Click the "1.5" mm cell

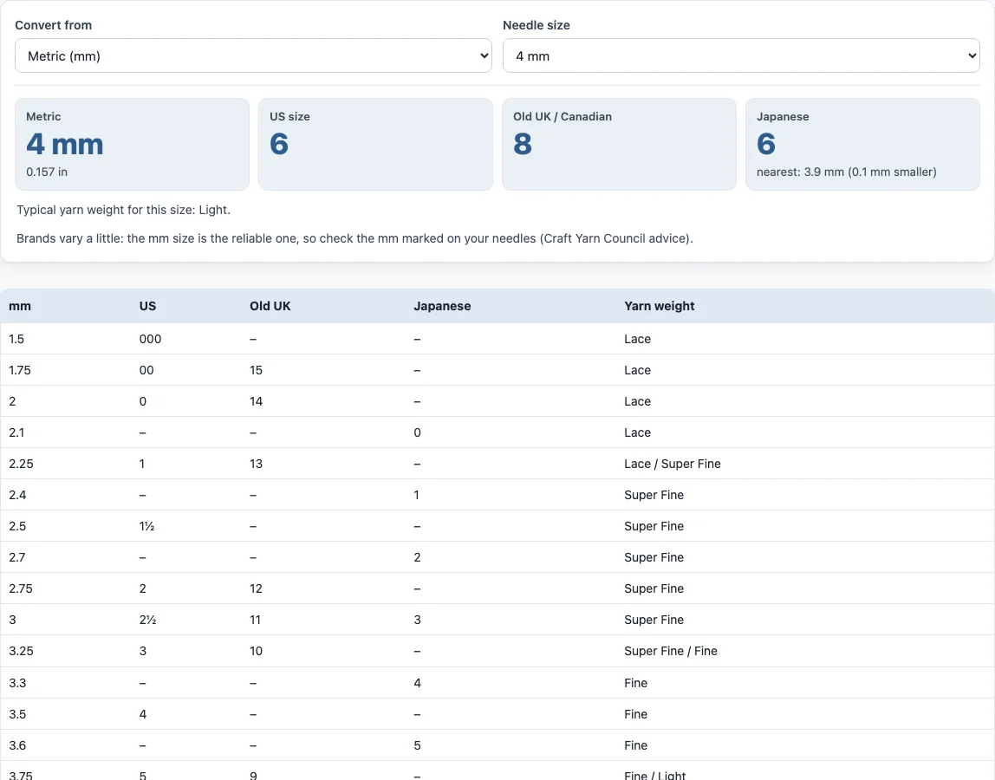click(x=16, y=339)
